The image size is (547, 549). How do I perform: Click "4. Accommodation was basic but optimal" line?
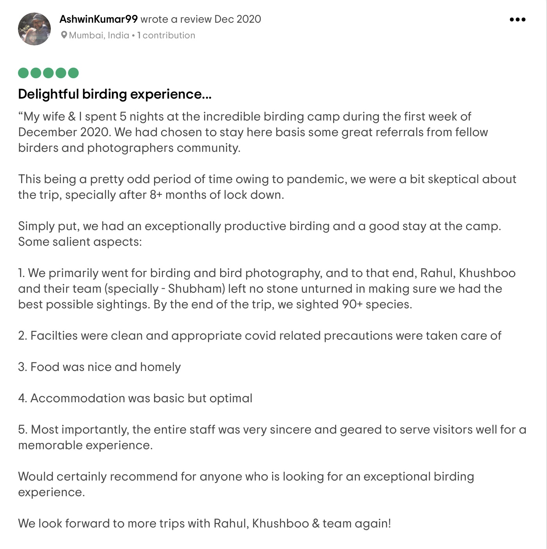tap(135, 398)
